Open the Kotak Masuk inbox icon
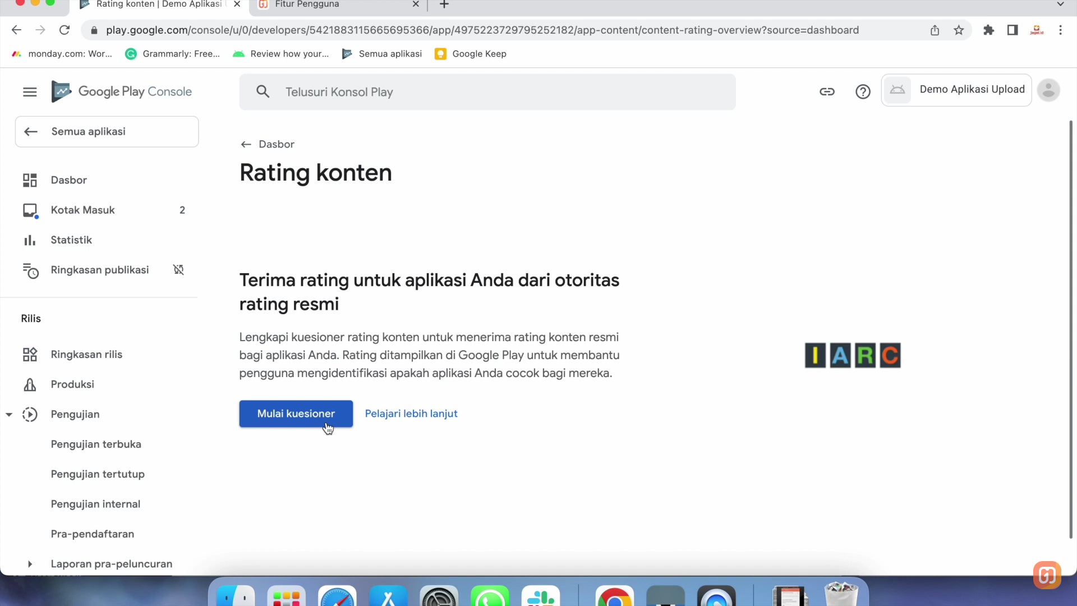 (x=30, y=210)
